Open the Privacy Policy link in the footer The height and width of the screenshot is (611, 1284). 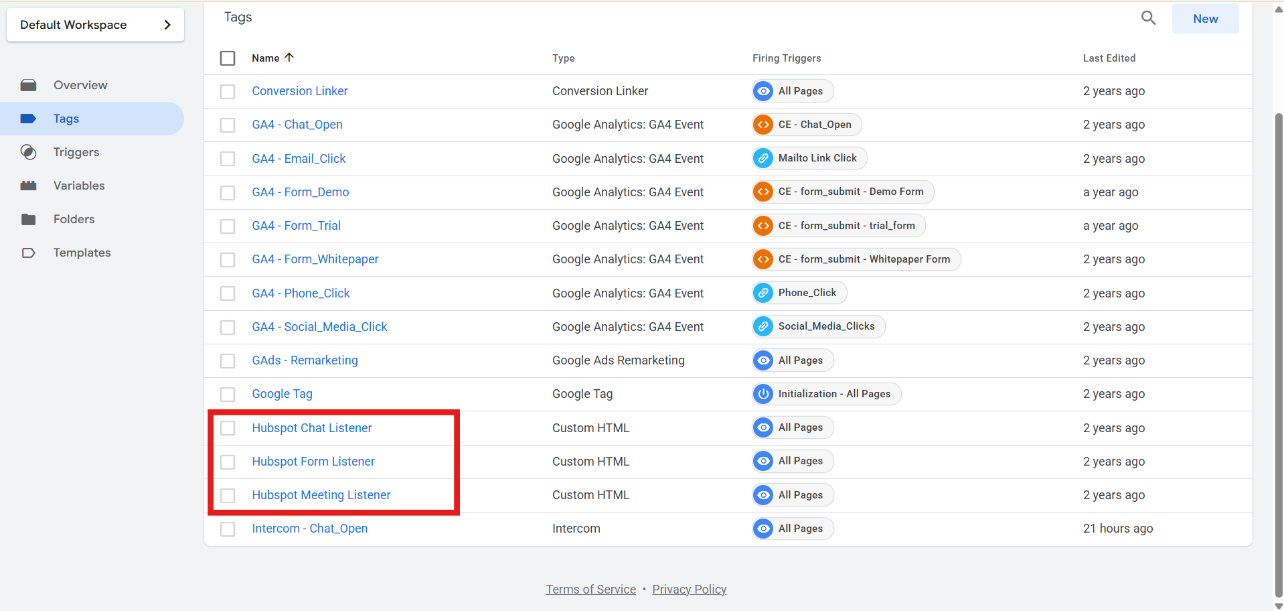[689, 590]
